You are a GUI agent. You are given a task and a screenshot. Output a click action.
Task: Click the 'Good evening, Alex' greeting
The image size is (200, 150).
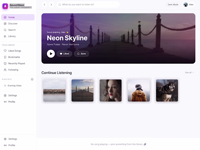(56, 32)
